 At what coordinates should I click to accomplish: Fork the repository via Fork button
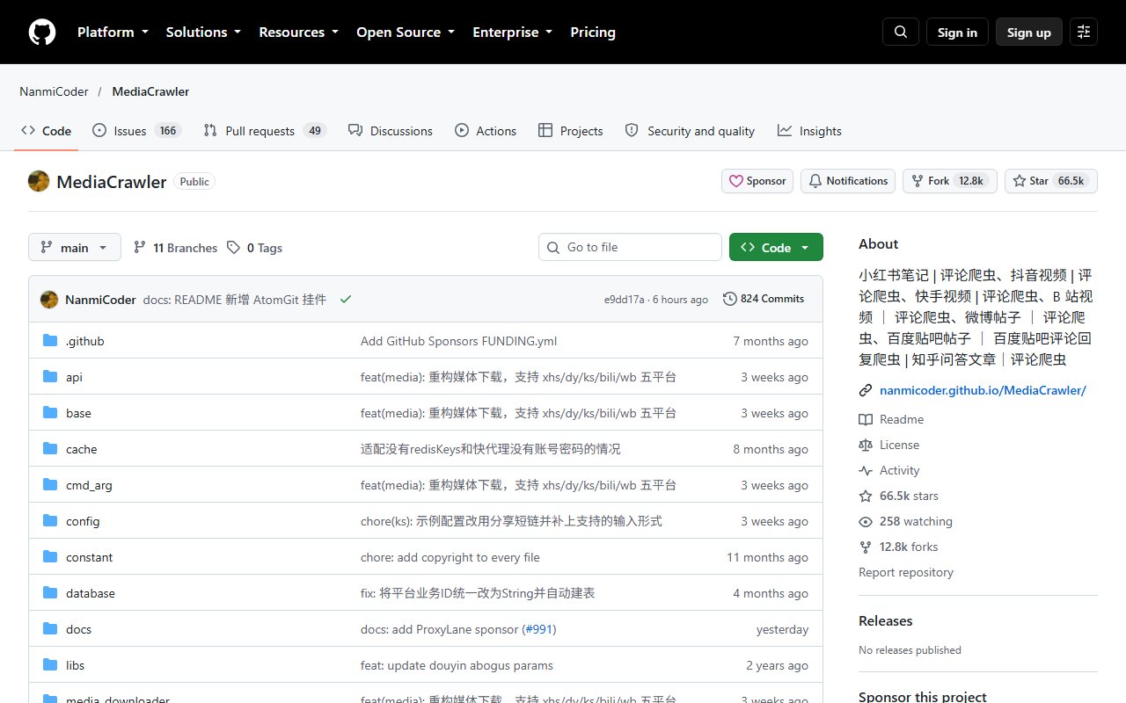click(x=950, y=181)
